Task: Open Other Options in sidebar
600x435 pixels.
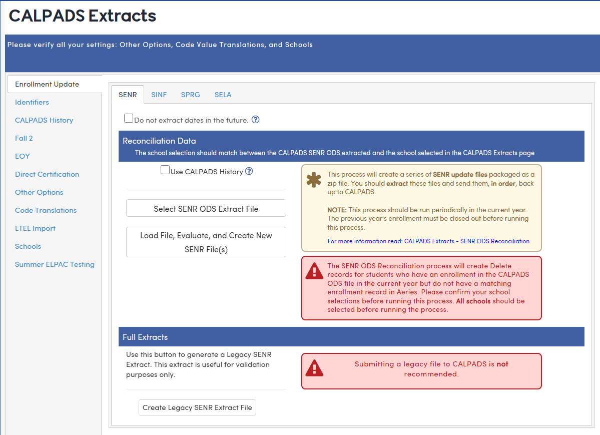Action: pos(39,192)
